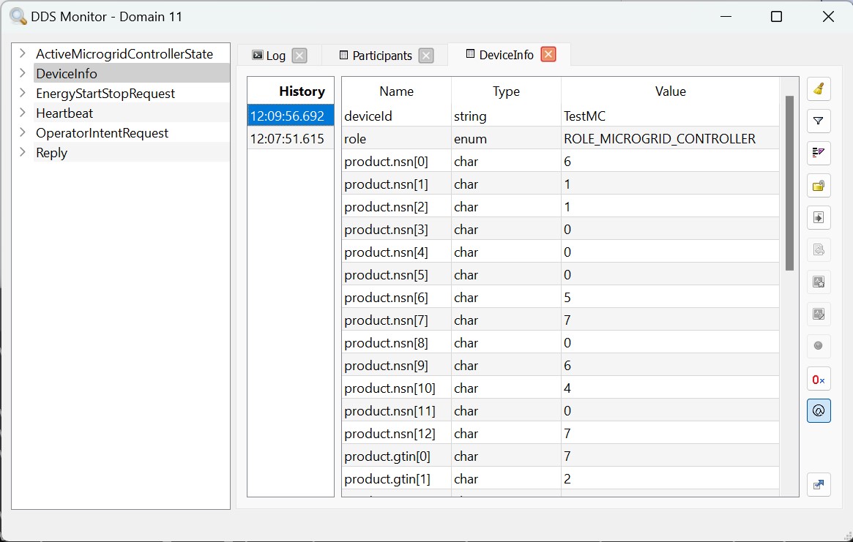Select history entry 12:07:51.615
This screenshot has height=542, width=853.
287,139
